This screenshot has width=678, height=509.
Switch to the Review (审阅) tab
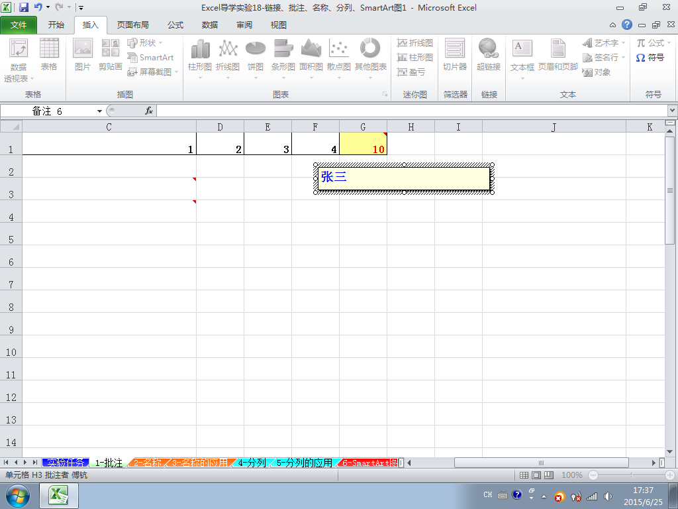pos(244,25)
